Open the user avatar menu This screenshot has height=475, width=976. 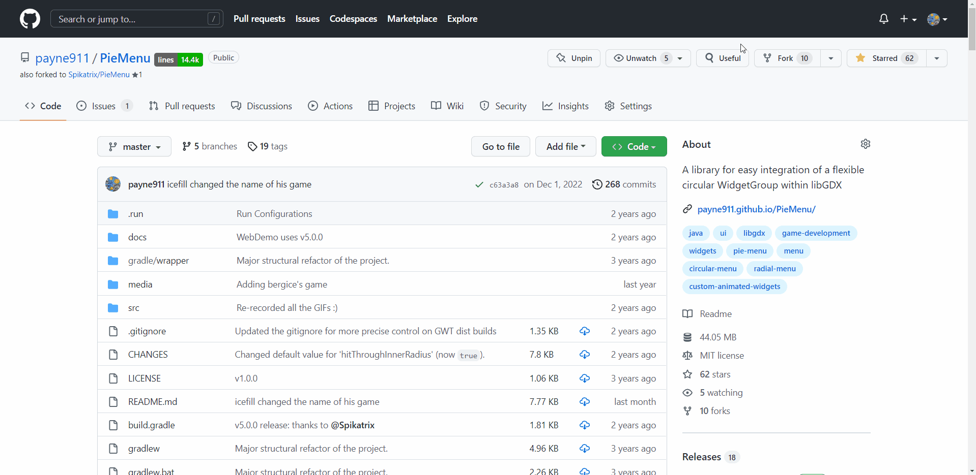click(937, 19)
